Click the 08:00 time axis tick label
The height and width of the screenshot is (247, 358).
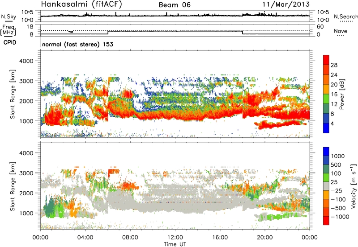pos(130,238)
